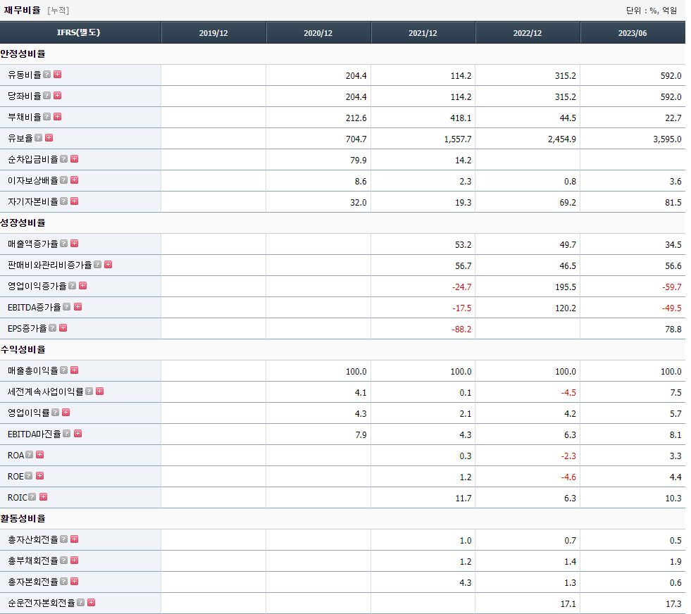The width and height of the screenshot is (691, 614).
Task: Click the 수익성비율 section heading
Action: pyautogui.click(x=23, y=350)
